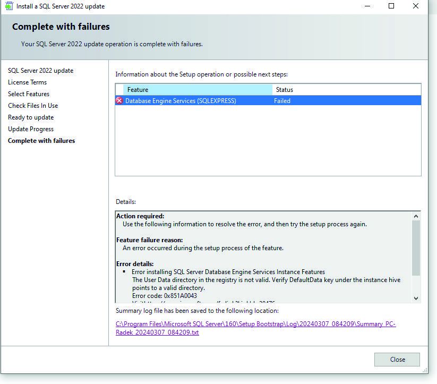Select the "SQL Server 2022 update" step

pos(41,70)
